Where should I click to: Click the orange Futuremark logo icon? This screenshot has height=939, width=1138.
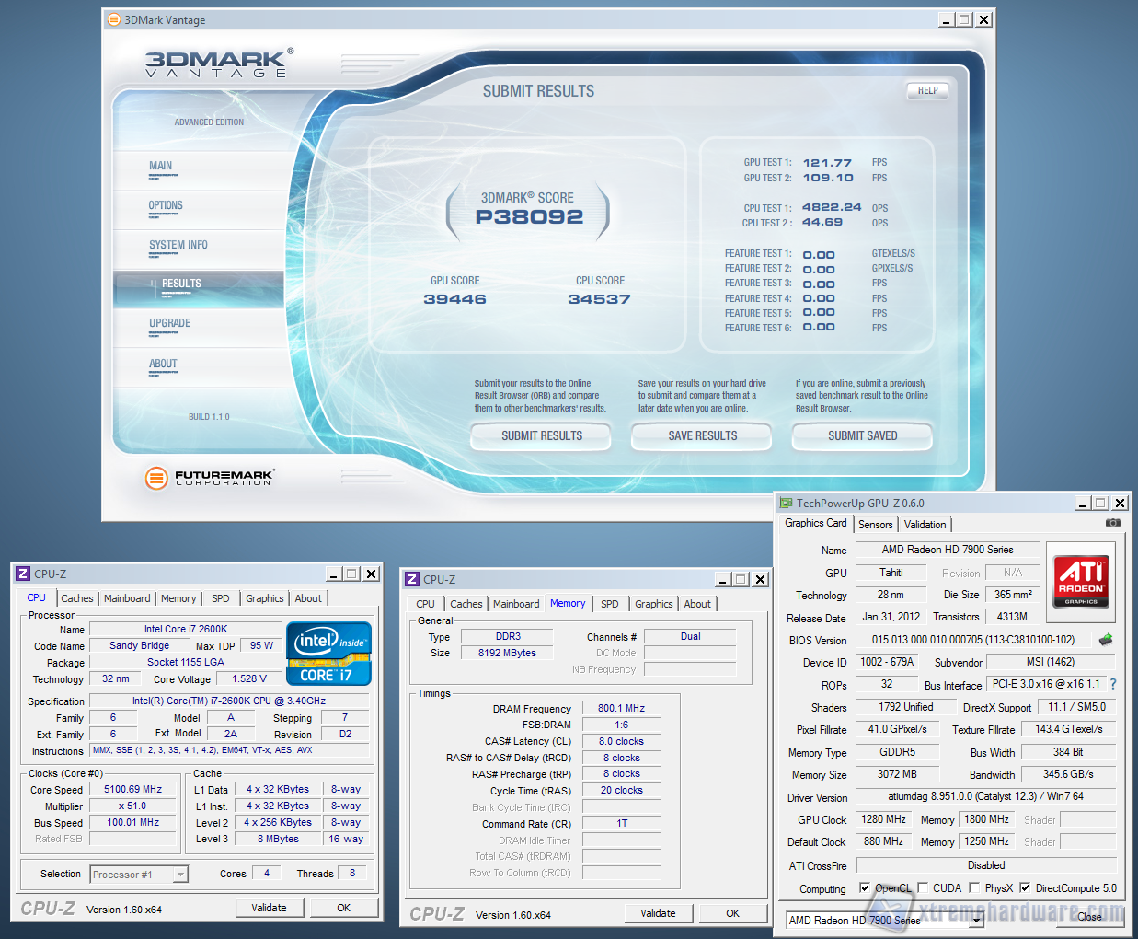click(157, 477)
